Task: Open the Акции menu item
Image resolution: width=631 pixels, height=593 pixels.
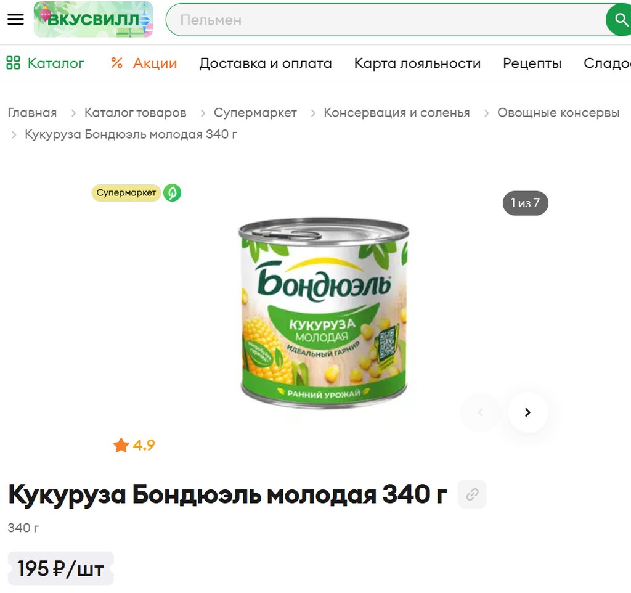Action: (x=155, y=63)
